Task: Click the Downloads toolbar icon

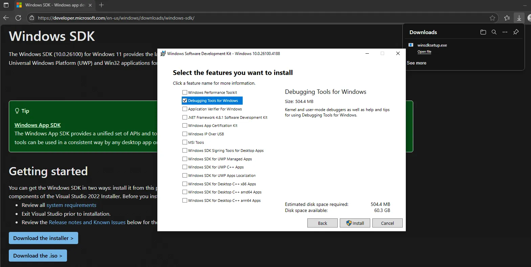Action: coord(519,18)
